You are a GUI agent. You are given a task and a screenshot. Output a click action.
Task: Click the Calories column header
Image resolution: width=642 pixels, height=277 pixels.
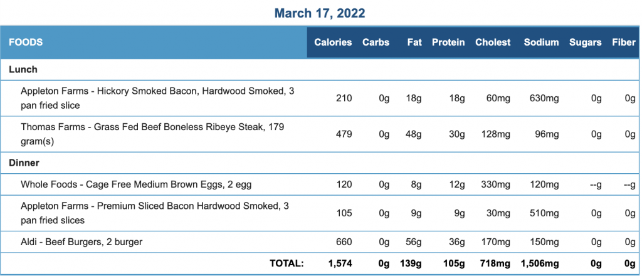[x=333, y=42]
